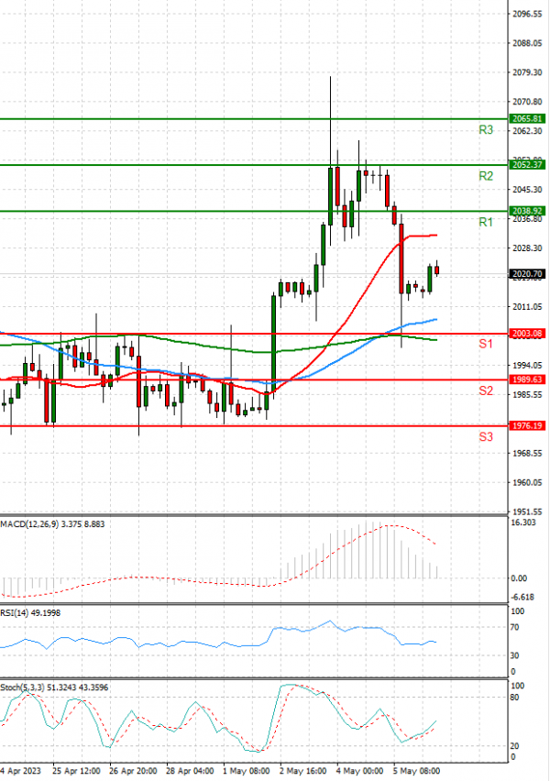Select the green R3 text marker
550x781 pixels.
coord(486,130)
